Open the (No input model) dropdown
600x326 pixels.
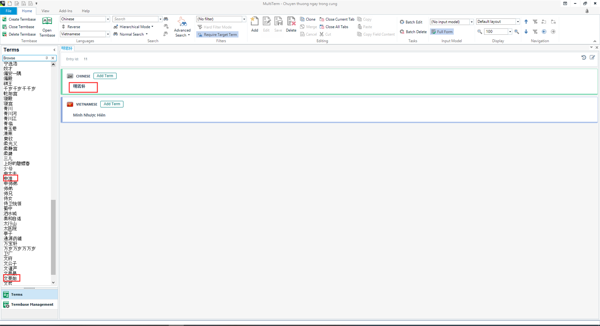[x=471, y=22]
